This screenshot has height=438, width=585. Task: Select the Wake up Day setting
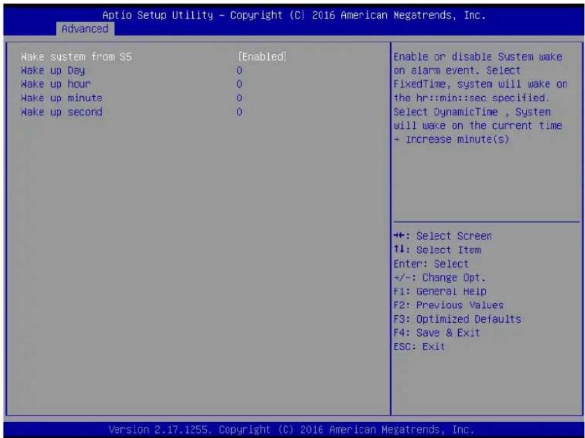53,71
